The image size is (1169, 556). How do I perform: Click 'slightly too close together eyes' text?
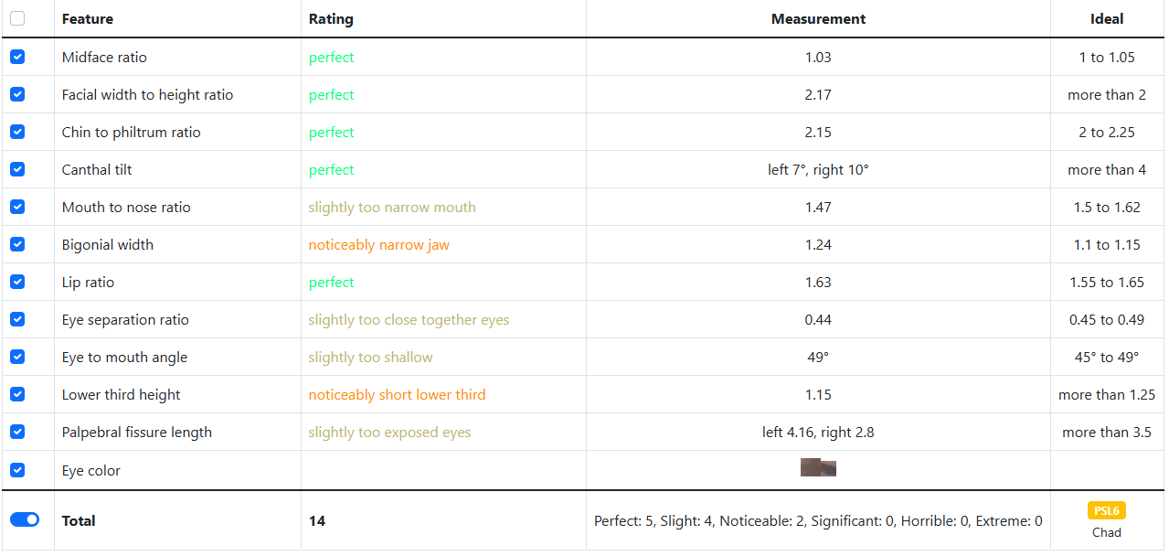[x=409, y=320]
